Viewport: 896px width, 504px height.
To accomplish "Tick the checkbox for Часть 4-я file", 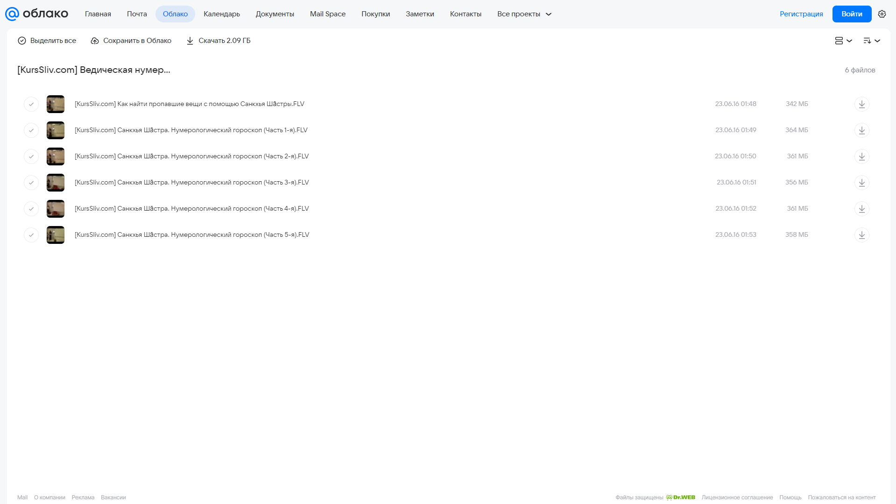I will tap(31, 209).
